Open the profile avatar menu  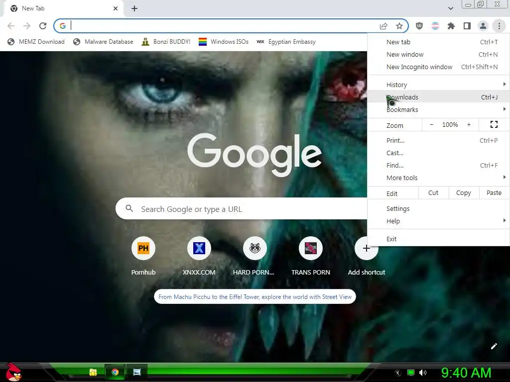(x=483, y=26)
